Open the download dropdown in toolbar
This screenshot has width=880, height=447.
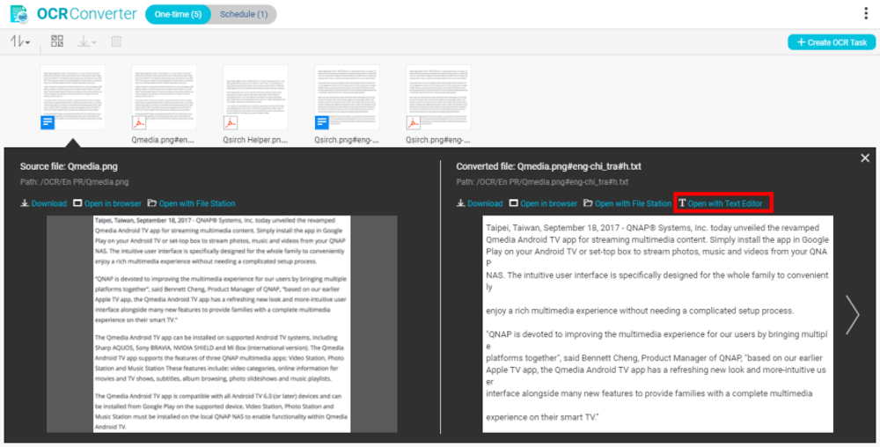coord(86,41)
